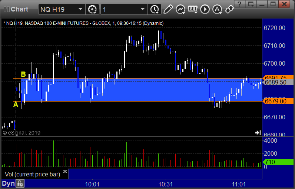The image size is (295, 189).
Task: Click the 6670.00 price axis label
Action: (275, 117)
